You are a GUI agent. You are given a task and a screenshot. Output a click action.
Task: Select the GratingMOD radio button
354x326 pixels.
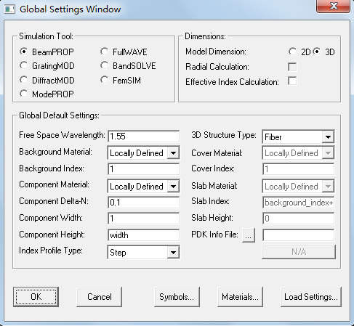[24, 65]
